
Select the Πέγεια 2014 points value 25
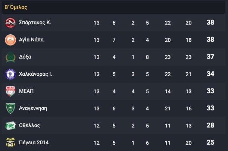pyautogui.click(x=210, y=142)
